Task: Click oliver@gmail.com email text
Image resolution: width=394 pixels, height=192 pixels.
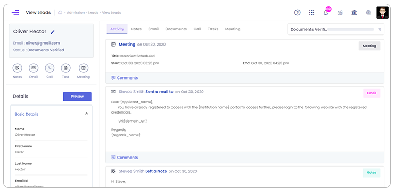Action: click(x=43, y=43)
